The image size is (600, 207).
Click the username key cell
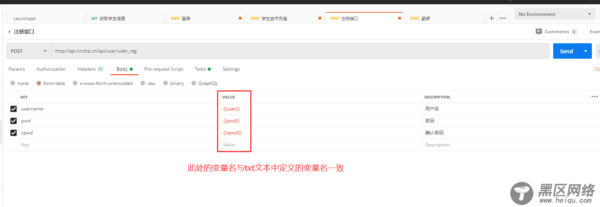click(119, 109)
